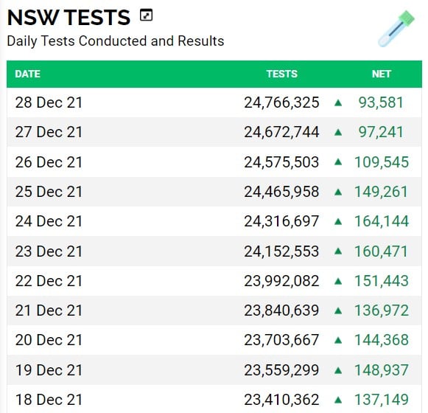Click the green arrow in 25 Dec row
Image resolution: width=428 pixels, height=413 pixels.
(x=338, y=192)
